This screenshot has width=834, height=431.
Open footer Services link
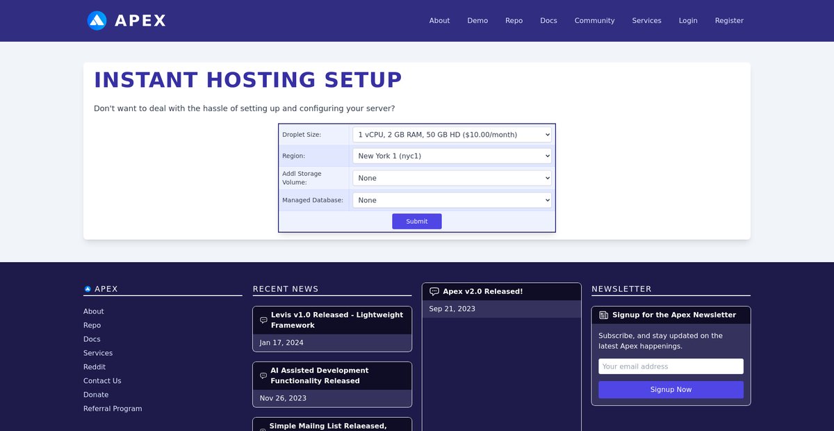point(98,353)
